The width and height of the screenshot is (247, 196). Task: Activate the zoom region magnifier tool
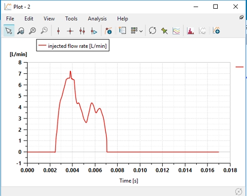tap(21, 31)
